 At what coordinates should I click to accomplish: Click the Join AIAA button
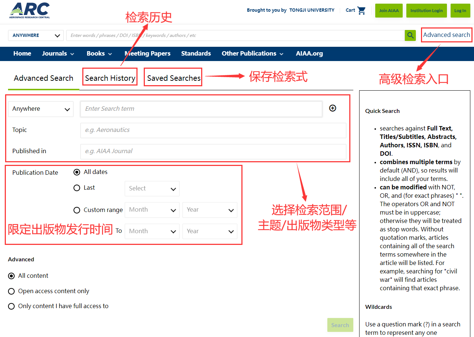coord(388,11)
